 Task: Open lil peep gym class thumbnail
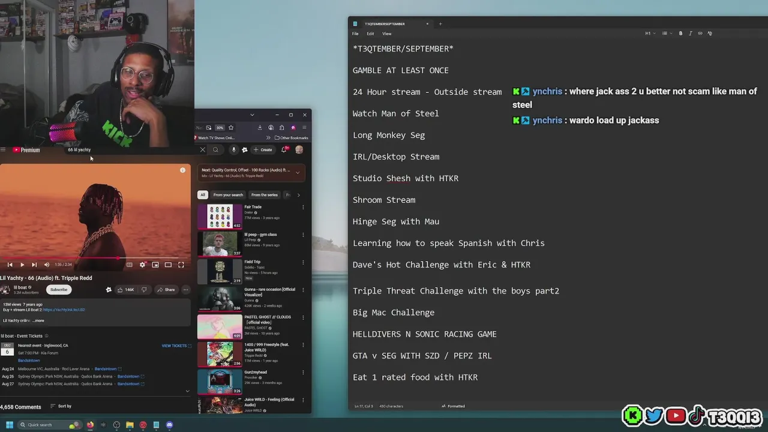click(220, 244)
